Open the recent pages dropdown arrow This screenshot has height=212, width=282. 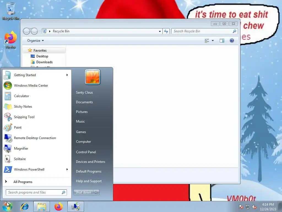[x=40, y=31]
